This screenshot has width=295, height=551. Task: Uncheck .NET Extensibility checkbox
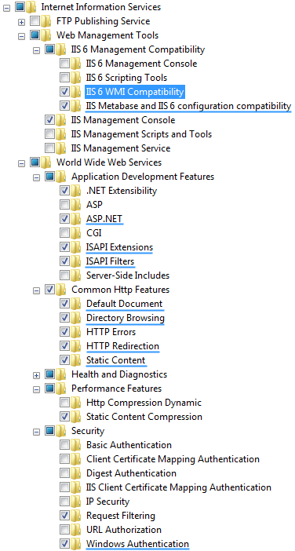64,191
